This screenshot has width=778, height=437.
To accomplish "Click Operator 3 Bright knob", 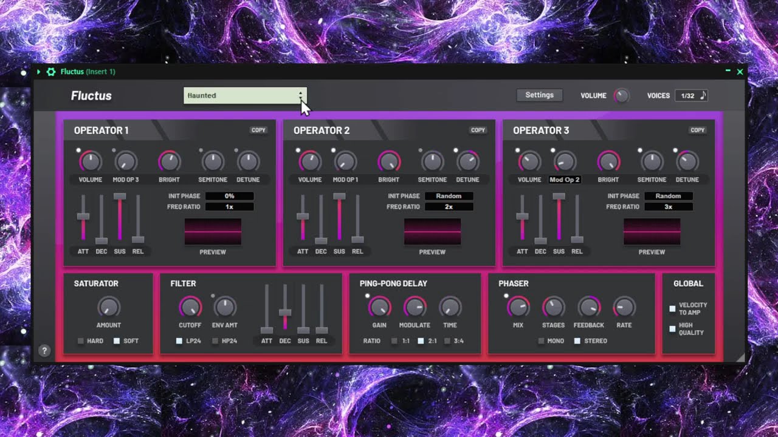I will tap(608, 161).
